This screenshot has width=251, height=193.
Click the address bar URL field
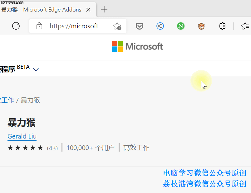click(76, 26)
